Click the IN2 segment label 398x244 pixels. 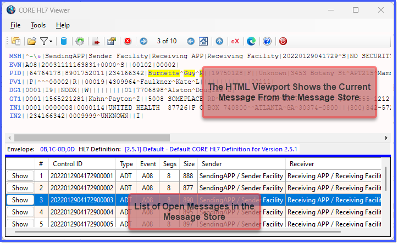point(15,116)
